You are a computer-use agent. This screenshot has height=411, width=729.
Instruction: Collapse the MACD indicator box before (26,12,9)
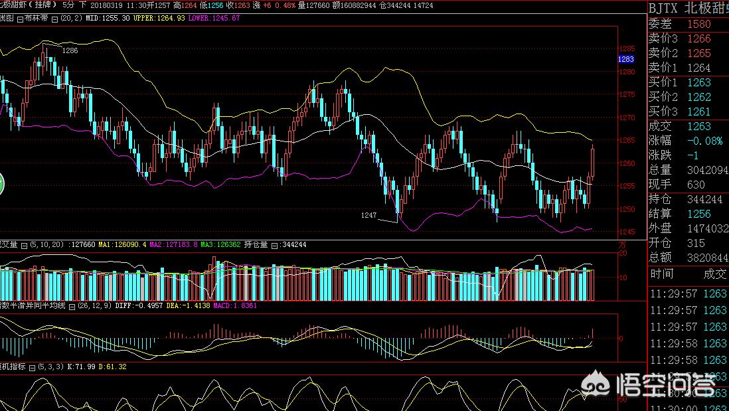[x=72, y=306]
